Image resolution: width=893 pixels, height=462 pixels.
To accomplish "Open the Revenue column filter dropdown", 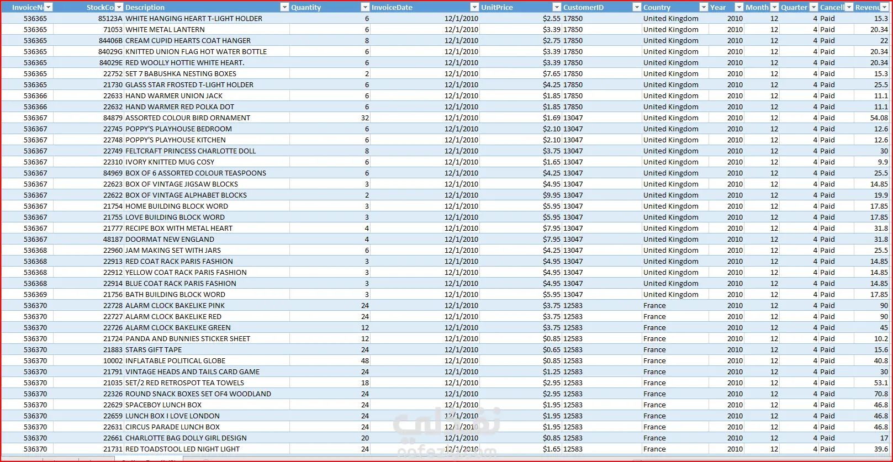I will click(885, 7).
